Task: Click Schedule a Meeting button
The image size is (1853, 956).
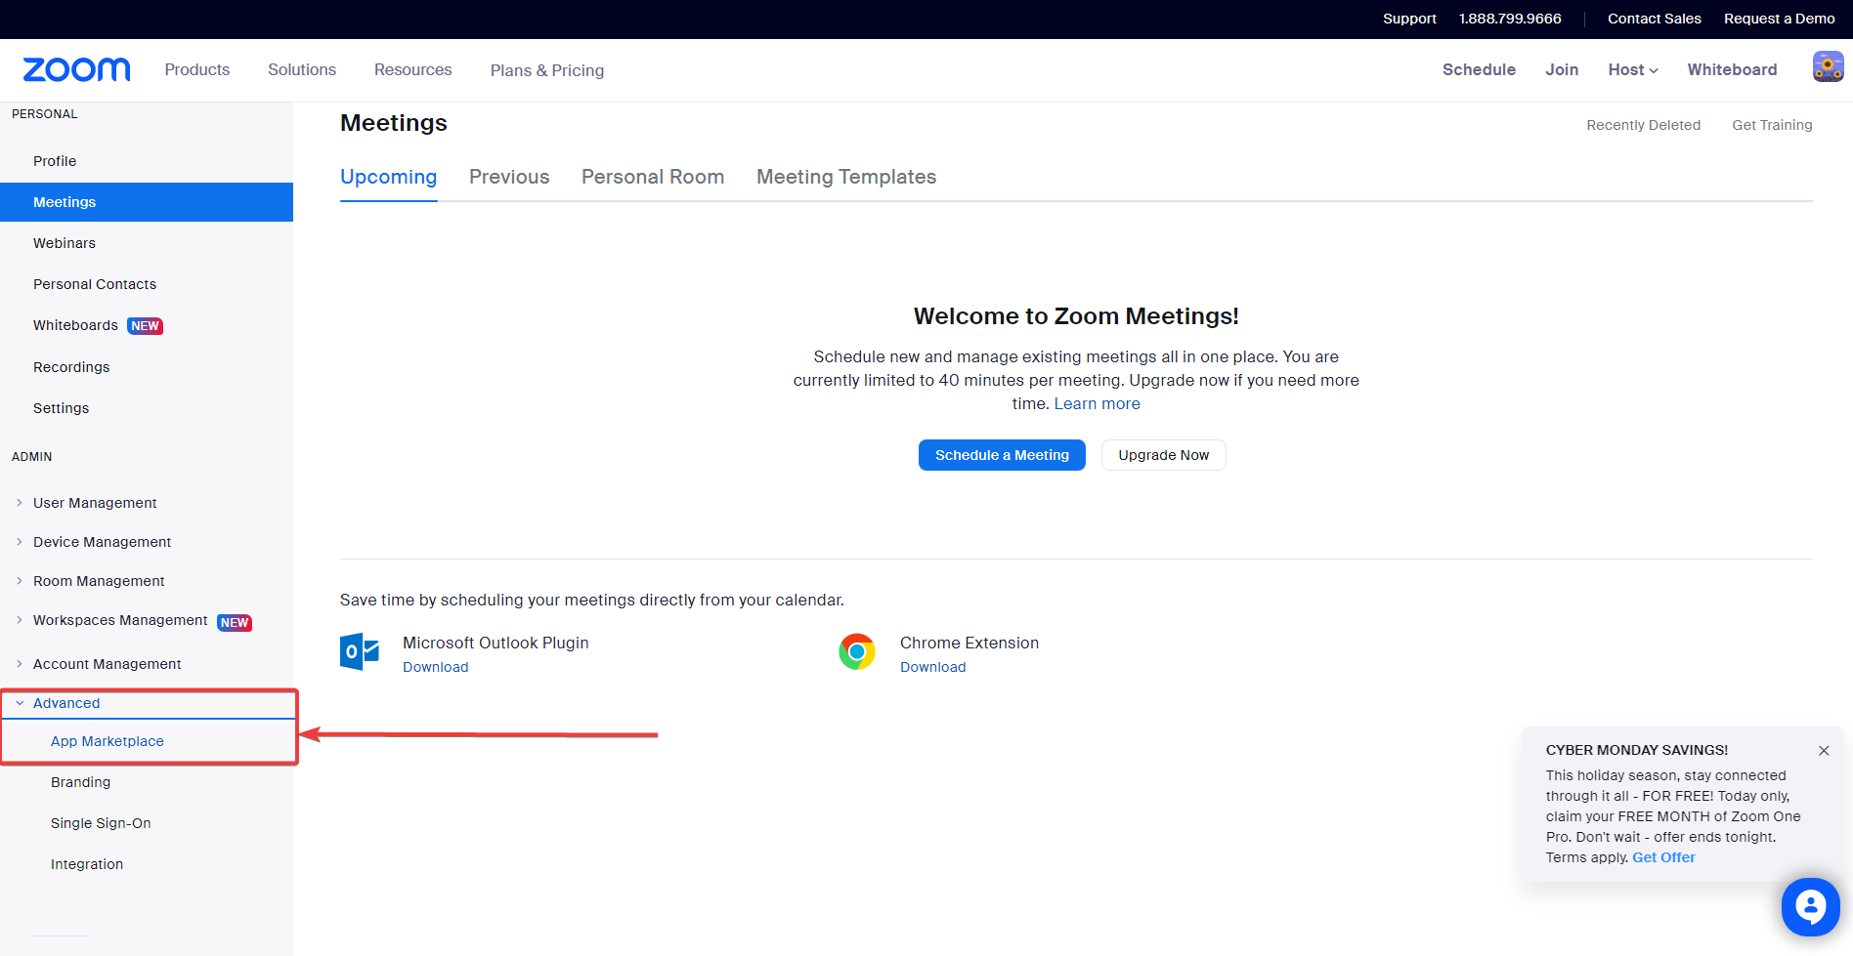Action: coord(1002,455)
